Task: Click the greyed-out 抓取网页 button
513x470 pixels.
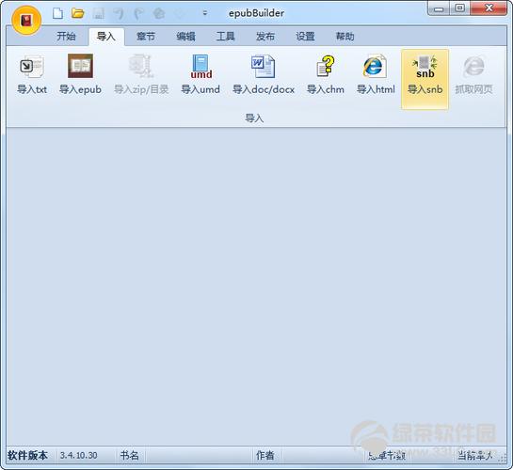Action: coord(473,75)
